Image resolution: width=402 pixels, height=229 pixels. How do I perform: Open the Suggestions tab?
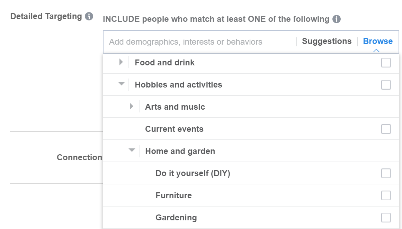click(327, 42)
